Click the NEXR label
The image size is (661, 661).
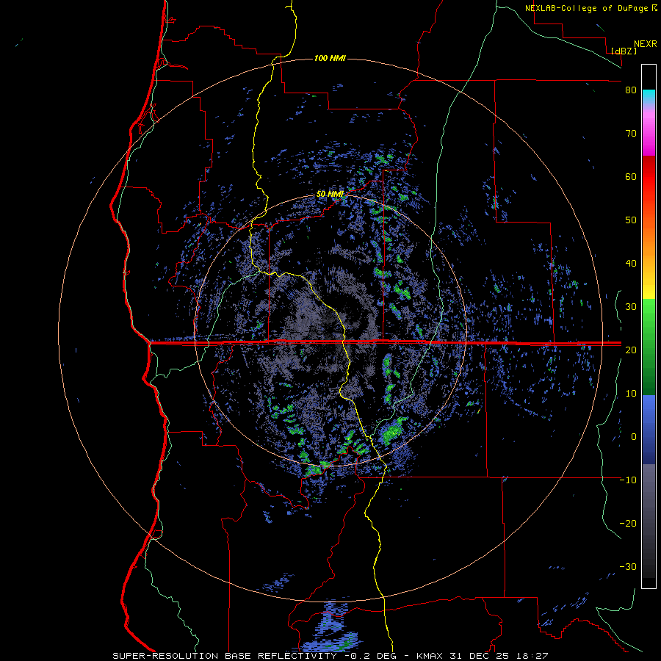(x=646, y=44)
